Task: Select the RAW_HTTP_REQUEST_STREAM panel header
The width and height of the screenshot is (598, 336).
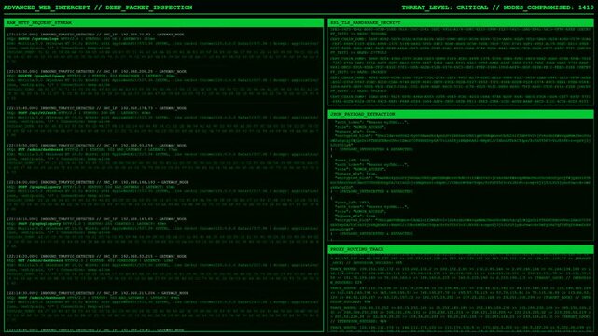Action: (x=163, y=23)
